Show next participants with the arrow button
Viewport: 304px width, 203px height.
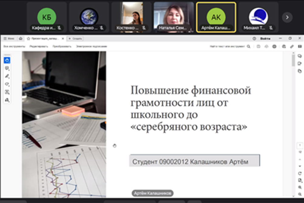(287, 17)
